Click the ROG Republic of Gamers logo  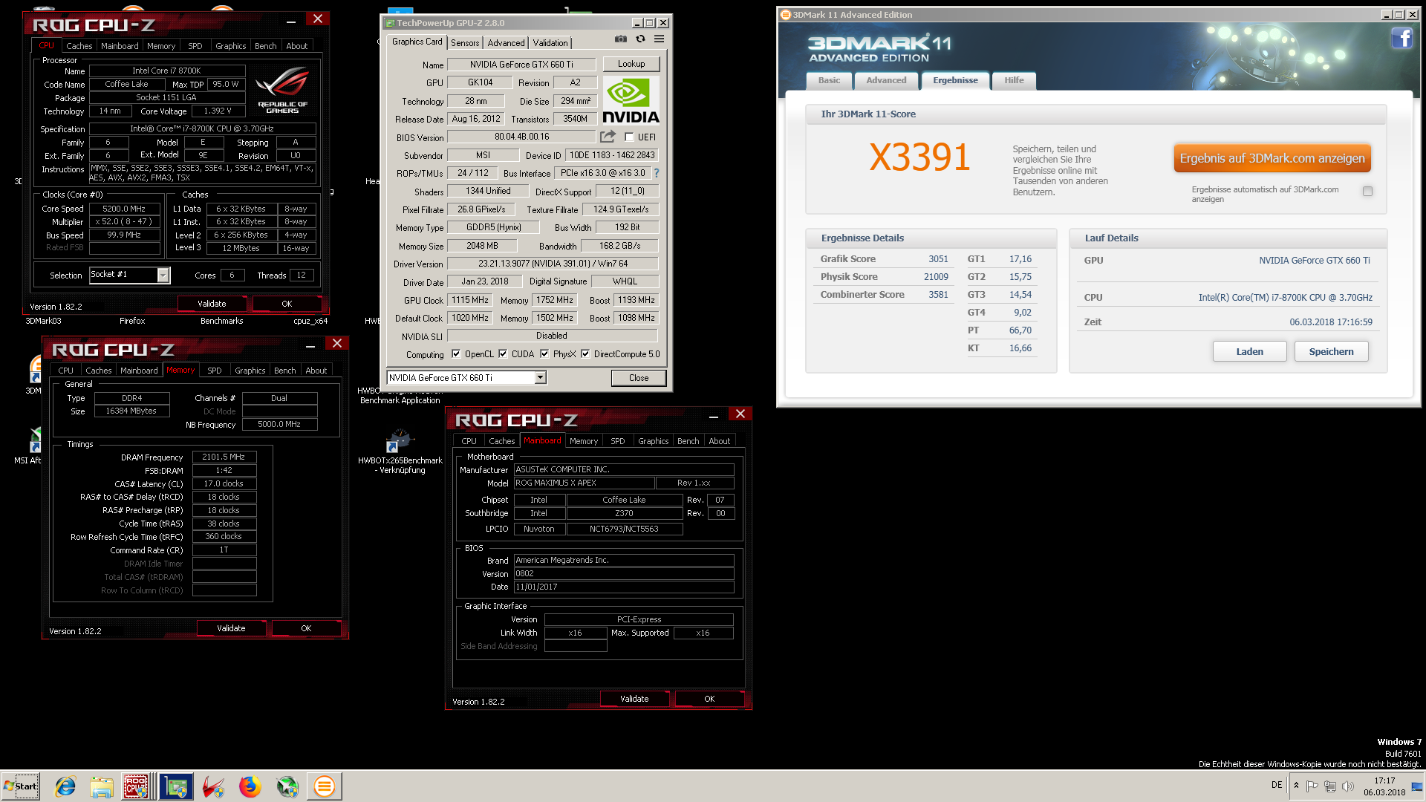tap(282, 91)
